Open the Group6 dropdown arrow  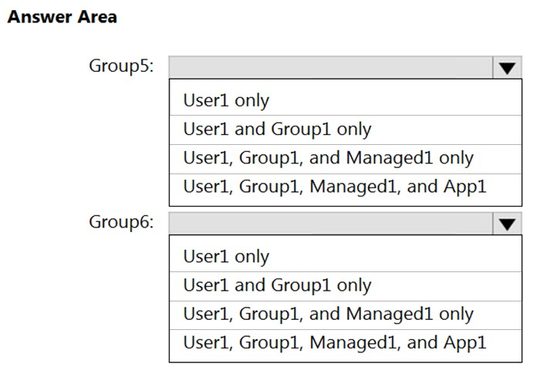[506, 224]
